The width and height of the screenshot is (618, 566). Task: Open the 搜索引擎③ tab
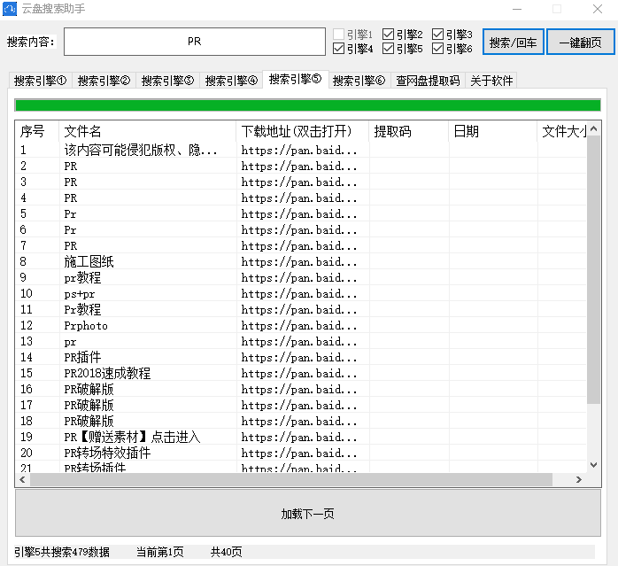(167, 81)
